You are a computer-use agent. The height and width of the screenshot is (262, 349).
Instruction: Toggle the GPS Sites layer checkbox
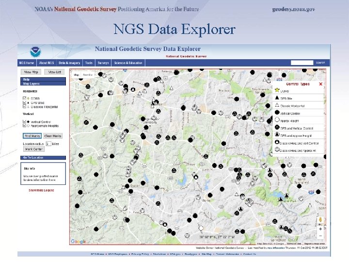coord(25,102)
